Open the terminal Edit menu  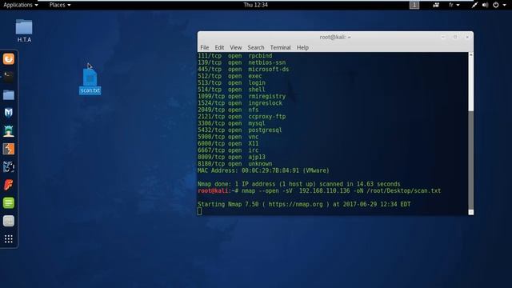(219, 48)
